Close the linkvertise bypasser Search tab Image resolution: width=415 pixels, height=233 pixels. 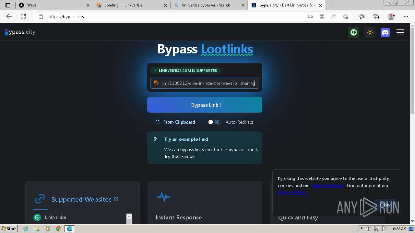pos(243,5)
